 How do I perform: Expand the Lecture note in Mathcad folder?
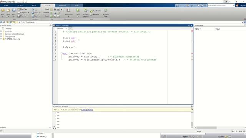tap(1, 34)
